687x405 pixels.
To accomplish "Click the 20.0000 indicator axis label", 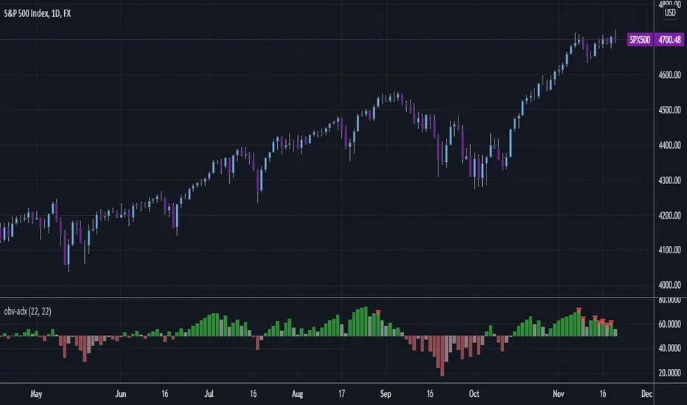I will 669,373.
